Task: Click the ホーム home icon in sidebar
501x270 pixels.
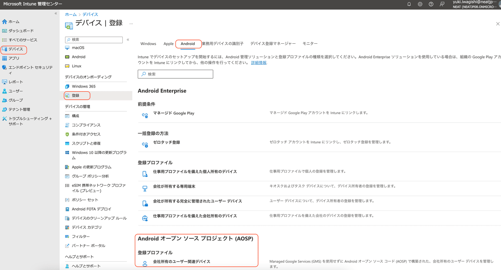Action: pos(5,22)
